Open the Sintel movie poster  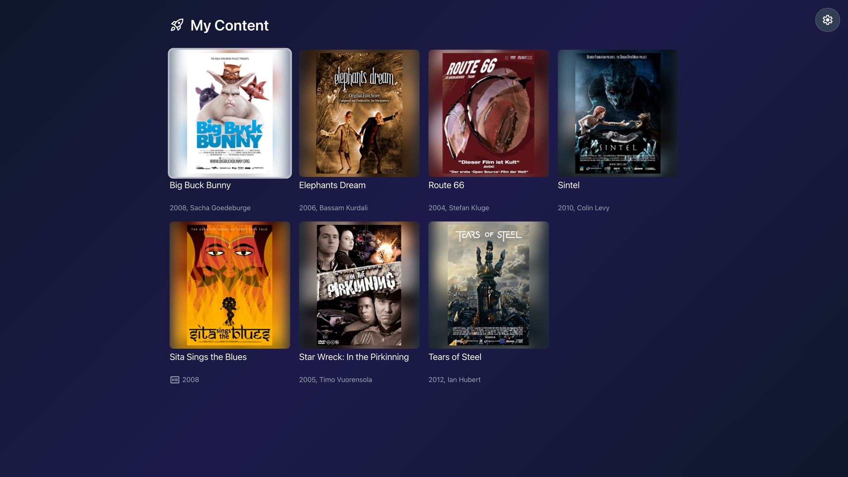coord(617,113)
